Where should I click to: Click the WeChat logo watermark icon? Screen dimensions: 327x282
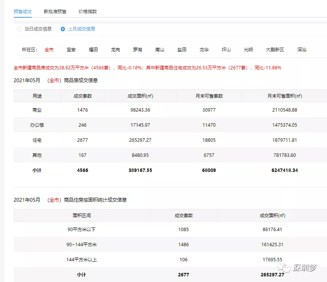[x=285, y=267]
